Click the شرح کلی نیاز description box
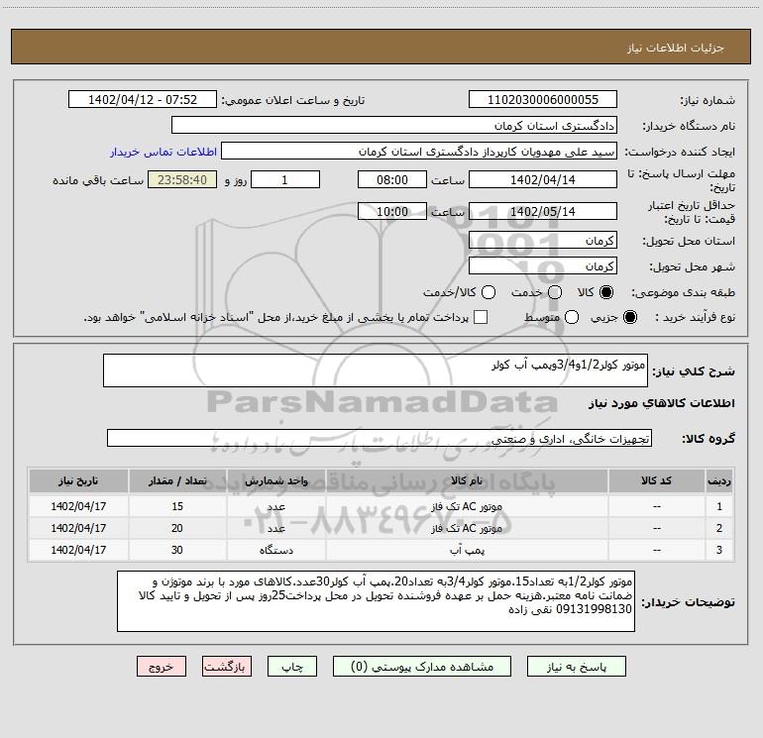The width and height of the screenshot is (763, 738). pyautogui.click(x=376, y=370)
